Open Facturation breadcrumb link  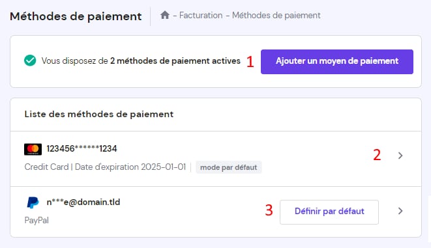pos(201,16)
